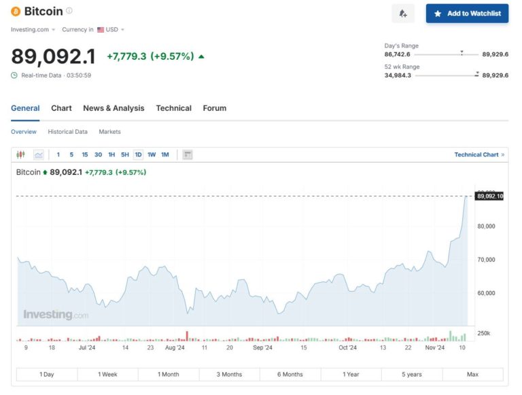The image size is (522, 395).
Task: Click the real-time data clock icon
Action: (14, 75)
